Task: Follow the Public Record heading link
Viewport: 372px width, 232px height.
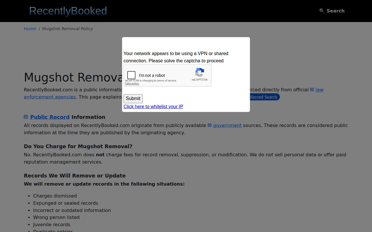Action: 50,117
